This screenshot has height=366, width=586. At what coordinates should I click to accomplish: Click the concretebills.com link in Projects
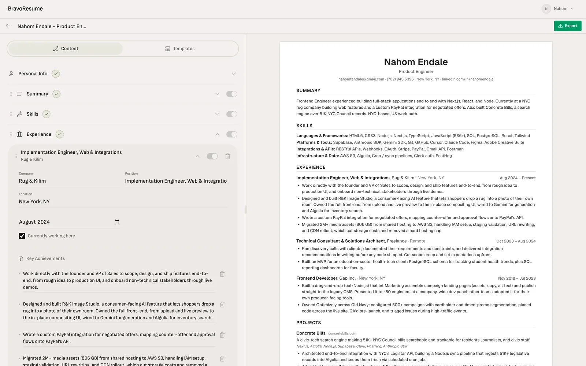(342, 333)
